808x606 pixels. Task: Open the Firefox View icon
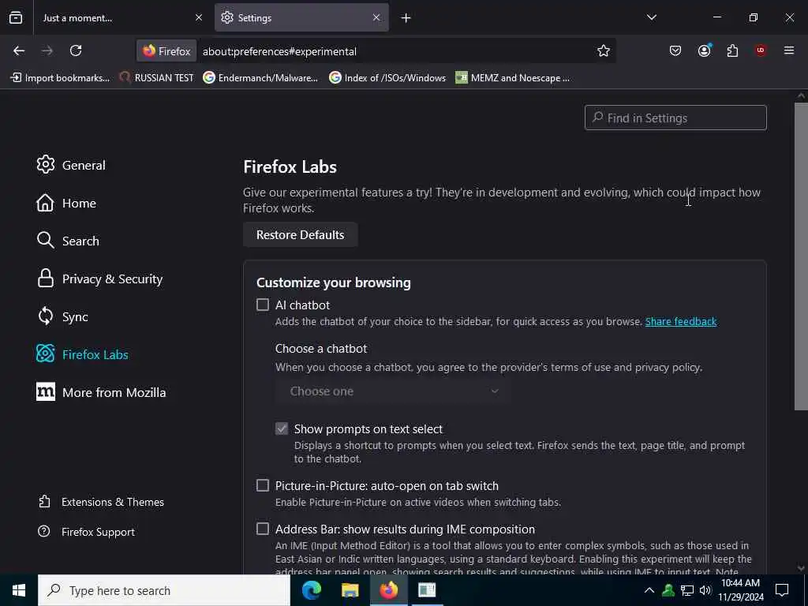[16, 17]
